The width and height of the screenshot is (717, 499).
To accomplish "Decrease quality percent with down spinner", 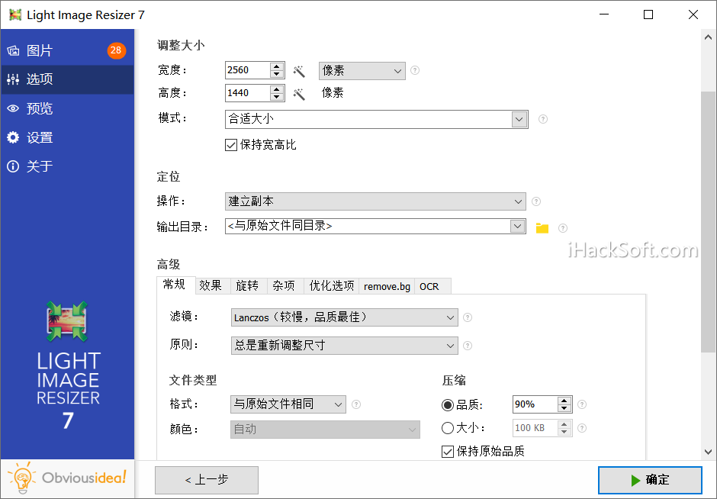I will pyautogui.click(x=564, y=408).
